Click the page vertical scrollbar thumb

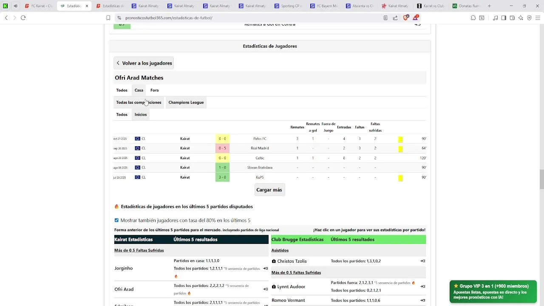[541, 179]
